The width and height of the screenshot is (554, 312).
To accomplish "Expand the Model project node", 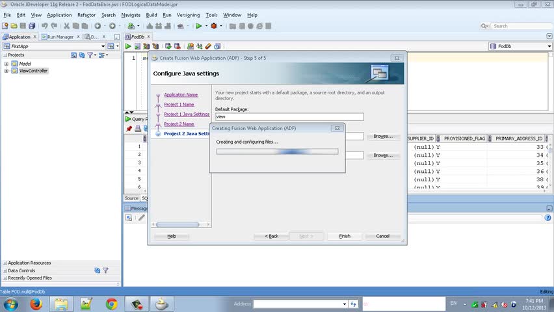I will pos(6,64).
